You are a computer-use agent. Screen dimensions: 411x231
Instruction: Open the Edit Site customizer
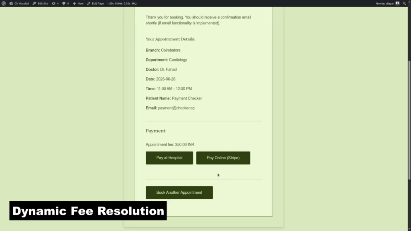[41, 3]
